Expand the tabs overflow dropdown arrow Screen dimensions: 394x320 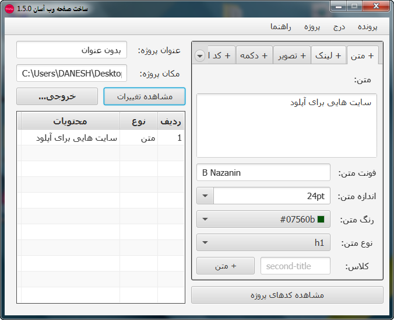click(x=200, y=55)
